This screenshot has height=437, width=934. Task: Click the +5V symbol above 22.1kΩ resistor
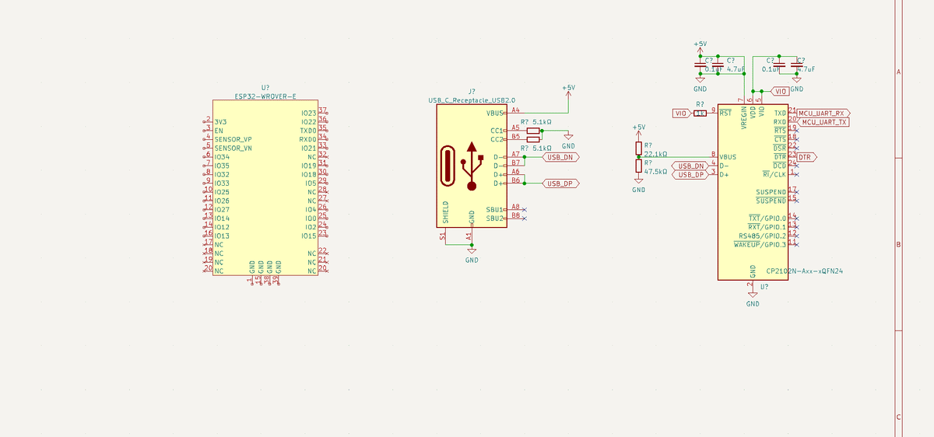(x=639, y=130)
